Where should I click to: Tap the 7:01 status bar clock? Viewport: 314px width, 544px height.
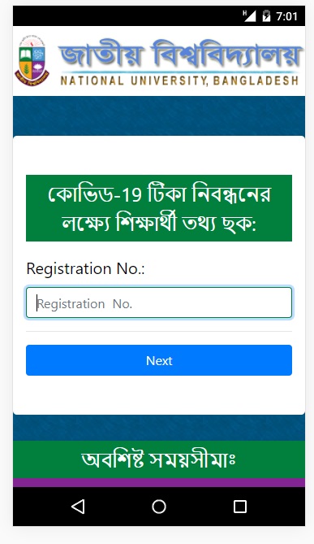point(286,16)
